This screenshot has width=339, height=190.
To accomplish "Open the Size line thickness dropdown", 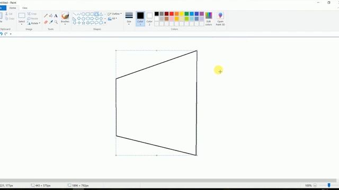I will pyautogui.click(x=129, y=18).
